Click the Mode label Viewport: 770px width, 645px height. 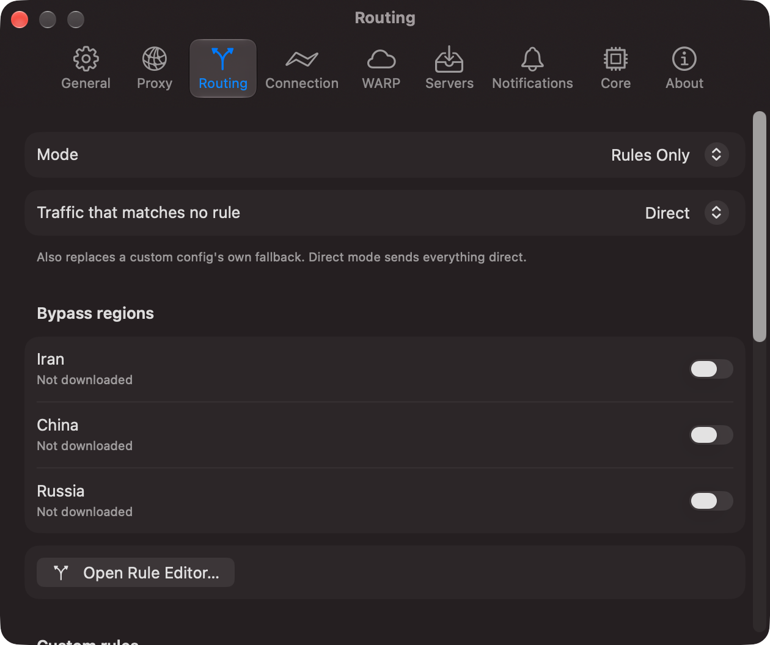click(x=57, y=155)
